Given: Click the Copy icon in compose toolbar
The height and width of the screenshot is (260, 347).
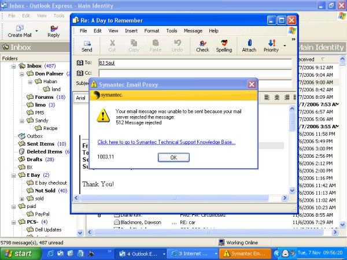Looking at the screenshot, I should tap(134, 46).
